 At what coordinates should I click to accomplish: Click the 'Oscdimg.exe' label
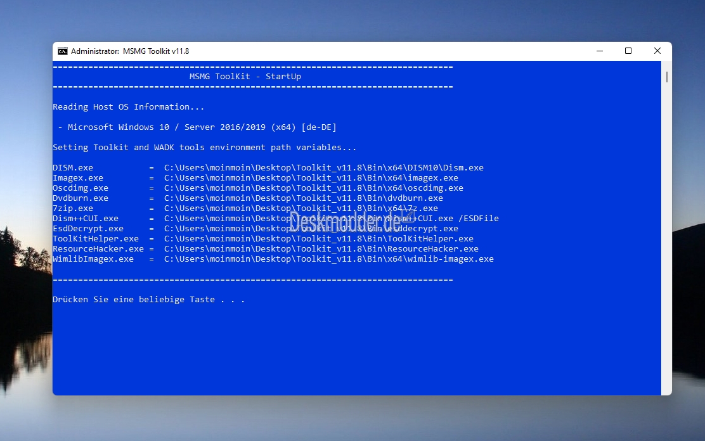click(x=81, y=188)
